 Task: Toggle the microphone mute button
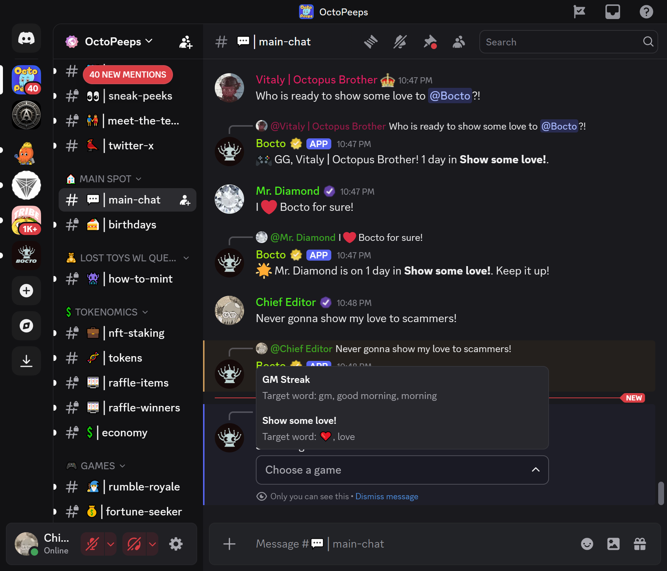tap(92, 544)
